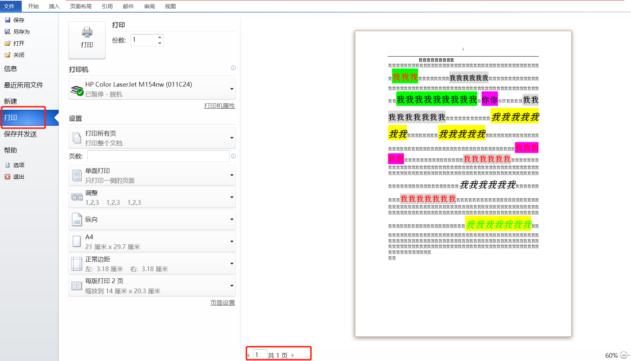Click the Save As icon
This screenshot has height=361, width=631.
coord(8,32)
